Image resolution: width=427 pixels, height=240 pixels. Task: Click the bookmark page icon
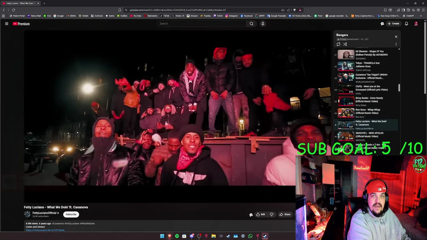tap(119, 10)
